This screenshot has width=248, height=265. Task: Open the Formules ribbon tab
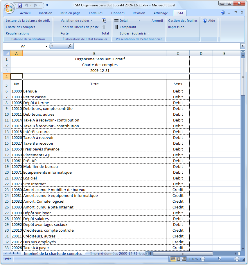(x=96, y=13)
